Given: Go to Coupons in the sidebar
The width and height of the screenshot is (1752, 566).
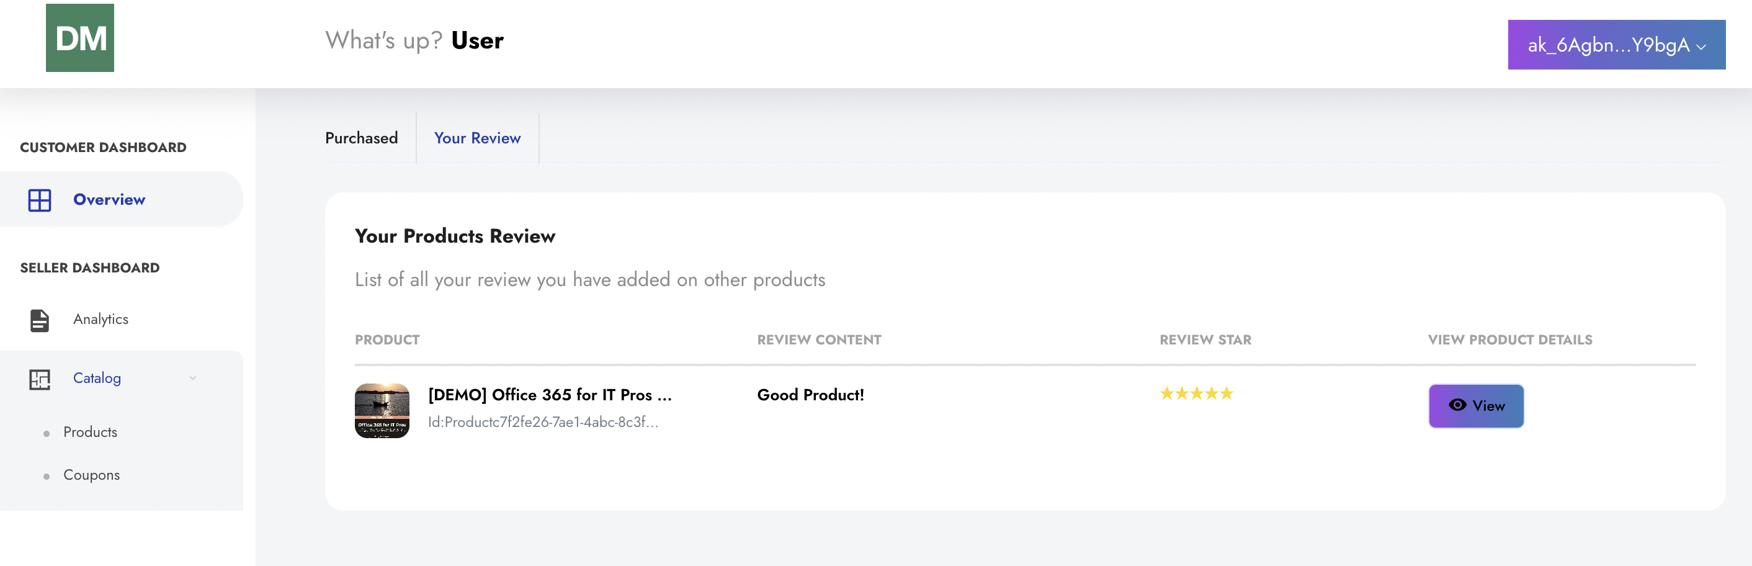Looking at the screenshot, I should (91, 475).
